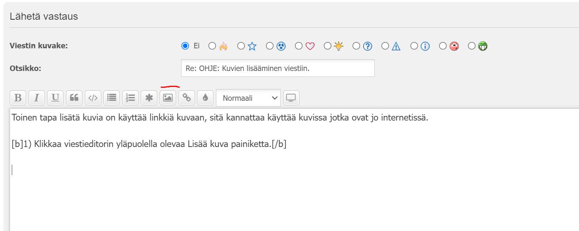Underline text with the U button

pyautogui.click(x=55, y=98)
